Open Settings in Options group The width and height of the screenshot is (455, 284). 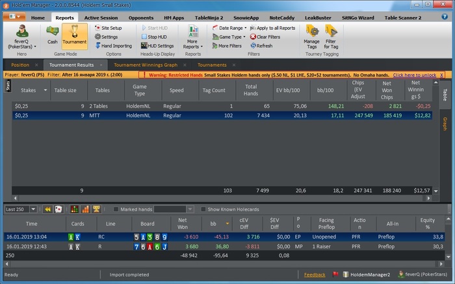point(106,37)
